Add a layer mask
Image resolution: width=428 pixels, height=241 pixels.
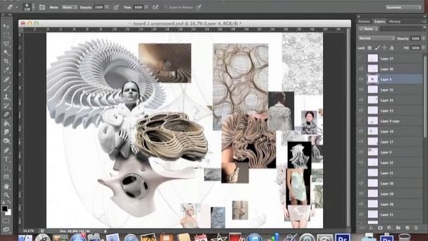(381, 228)
